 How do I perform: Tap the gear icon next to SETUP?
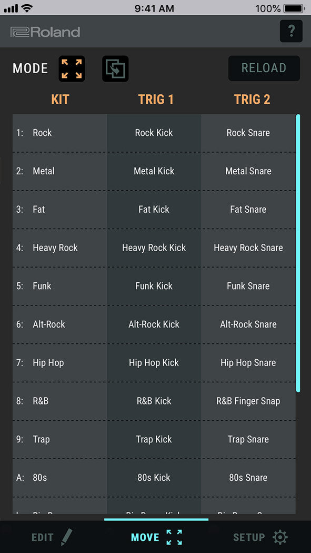tap(280, 537)
